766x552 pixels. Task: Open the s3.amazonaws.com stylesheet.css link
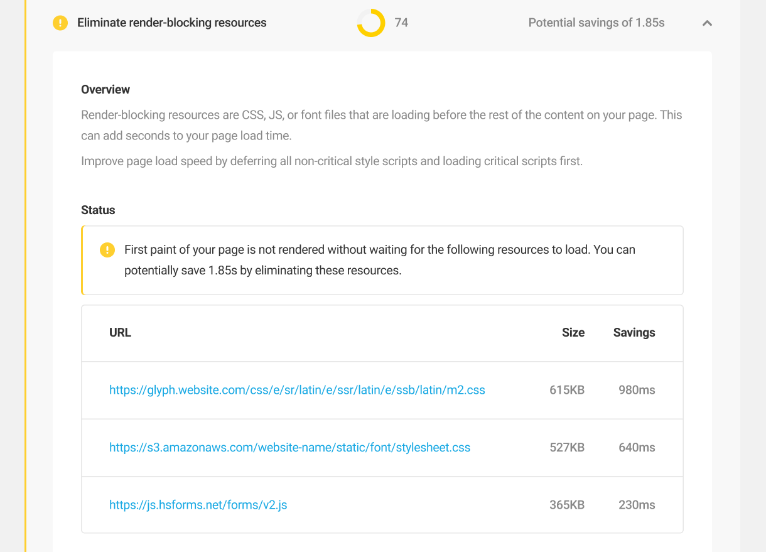[289, 447]
